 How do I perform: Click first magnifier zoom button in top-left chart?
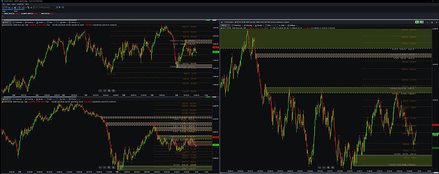[109, 90]
